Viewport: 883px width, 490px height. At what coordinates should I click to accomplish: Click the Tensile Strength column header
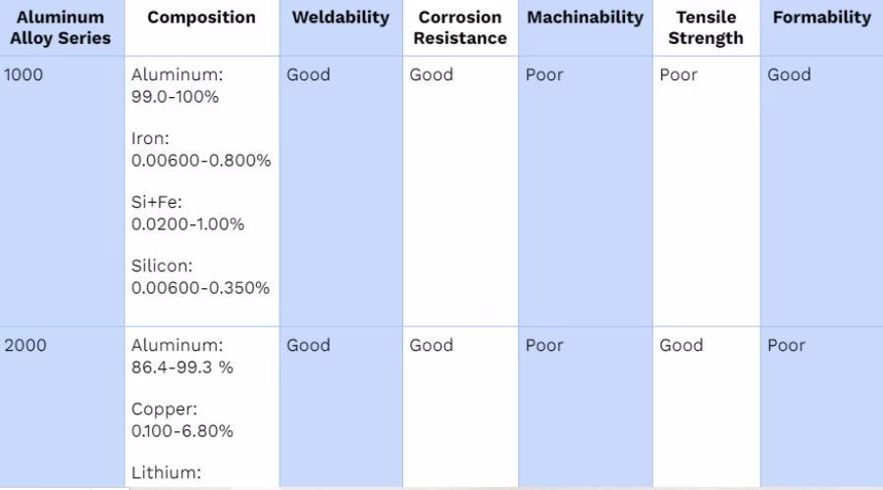click(705, 27)
